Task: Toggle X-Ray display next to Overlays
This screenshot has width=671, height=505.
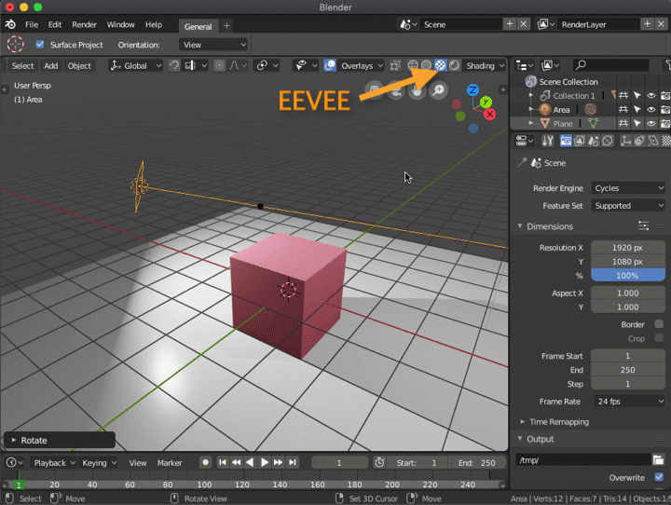Action: [395, 65]
